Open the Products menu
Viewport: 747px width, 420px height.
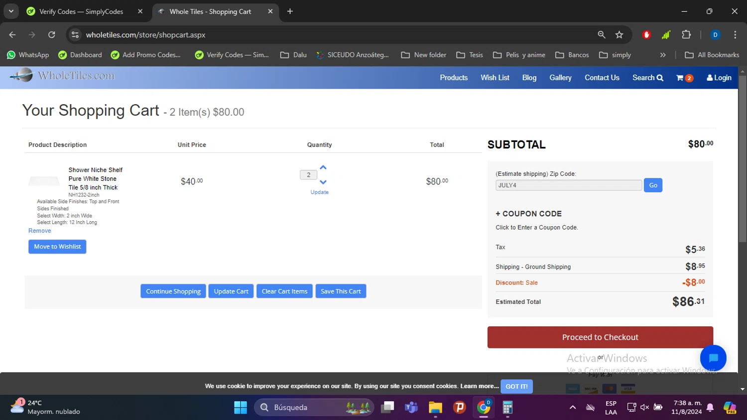click(454, 78)
